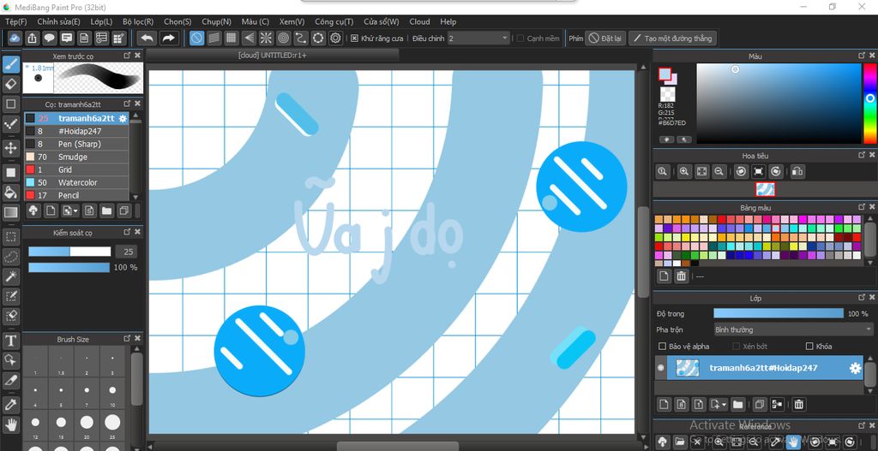
Task: Select the Lasso tool
Action: click(10, 257)
